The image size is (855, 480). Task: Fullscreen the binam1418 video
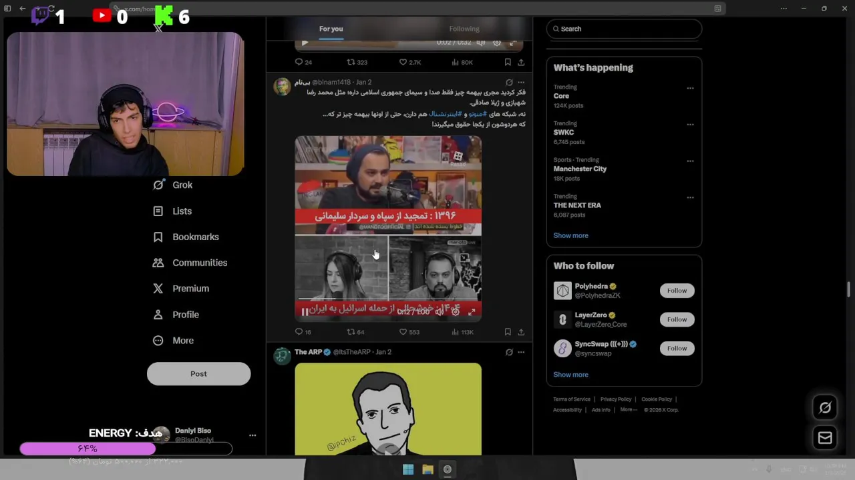472,311
